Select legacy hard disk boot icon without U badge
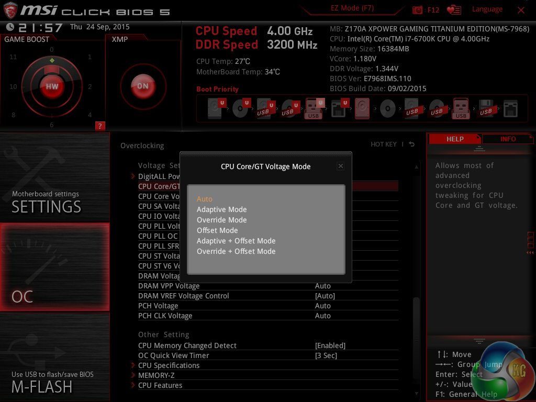The height and width of the screenshot is (402, 536). pos(362,108)
